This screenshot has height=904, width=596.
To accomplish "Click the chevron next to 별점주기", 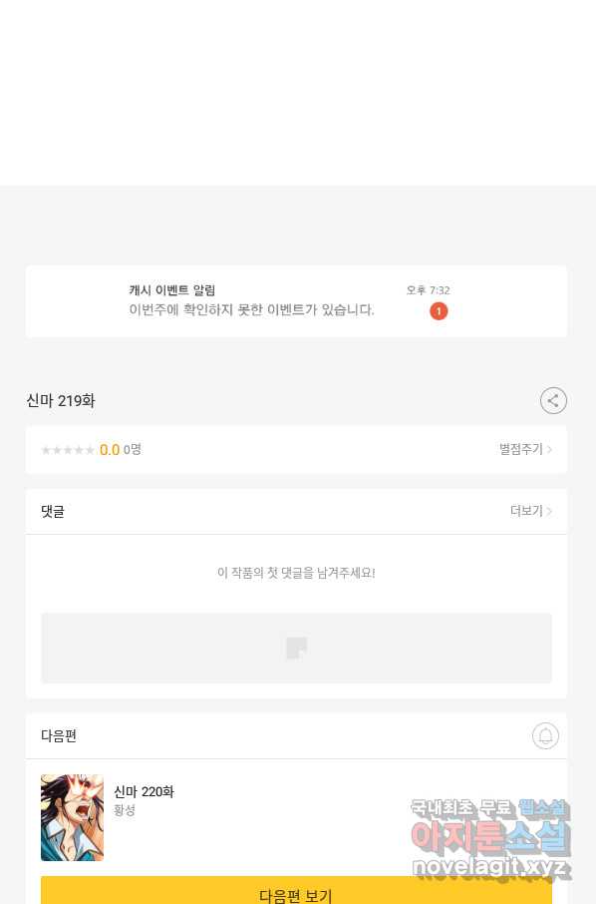I will (549, 449).
